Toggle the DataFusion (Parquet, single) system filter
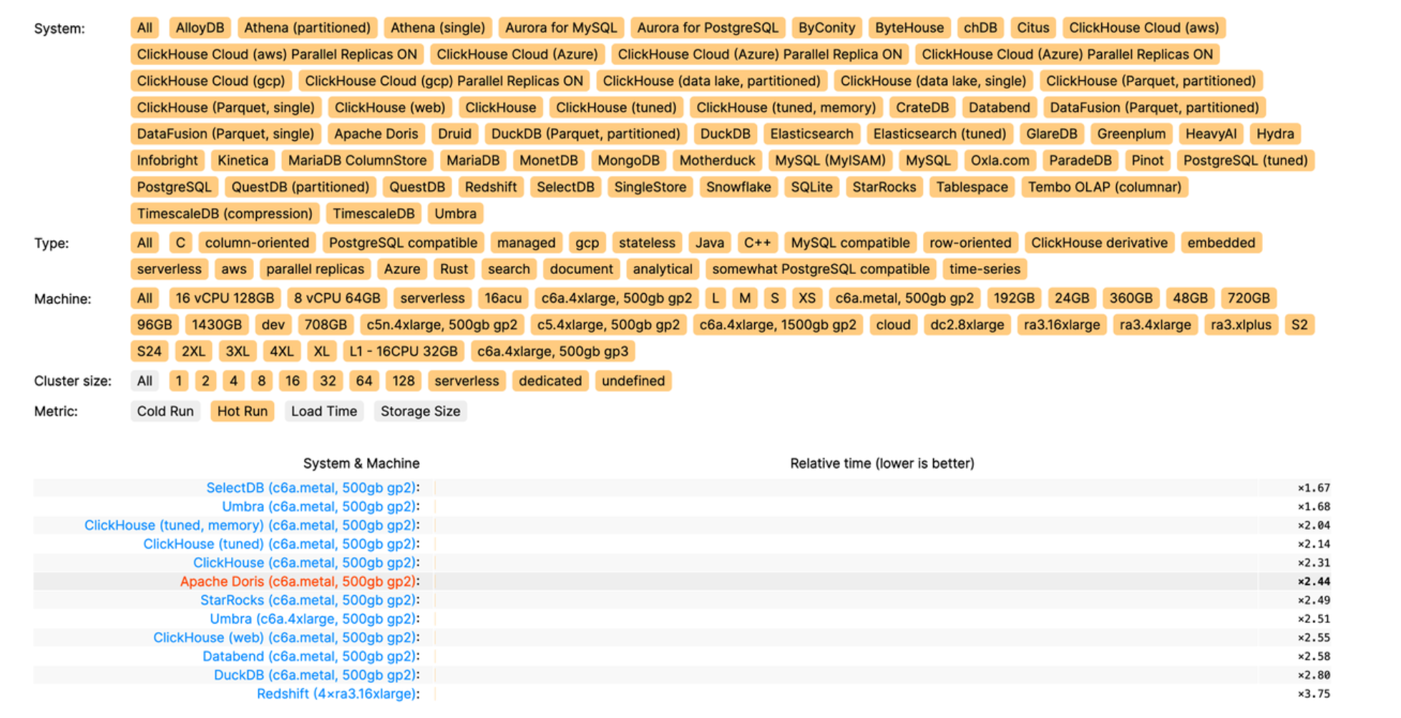The image size is (1401, 718). pyautogui.click(x=225, y=134)
